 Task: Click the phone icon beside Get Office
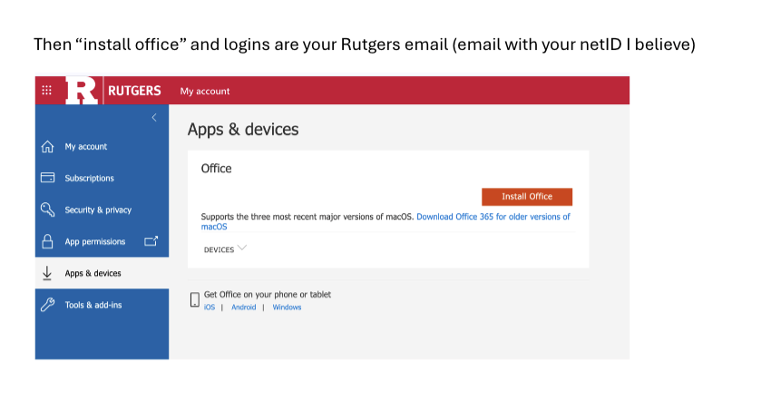point(195,299)
